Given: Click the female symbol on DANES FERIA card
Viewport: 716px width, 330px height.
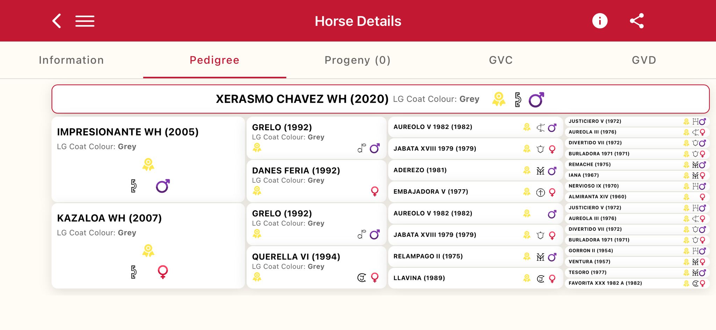Looking at the screenshot, I should pos(375,191).
